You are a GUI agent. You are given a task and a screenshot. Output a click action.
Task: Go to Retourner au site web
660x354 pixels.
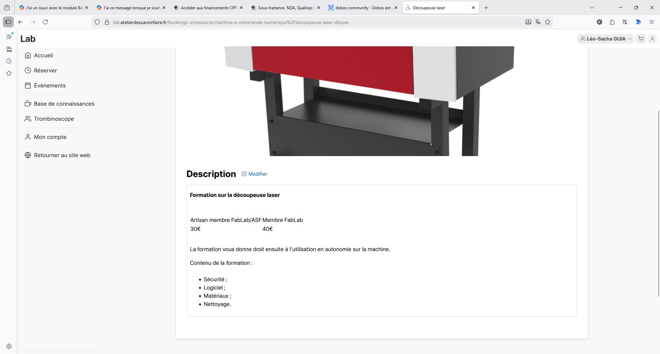click(x=62, y=155)
